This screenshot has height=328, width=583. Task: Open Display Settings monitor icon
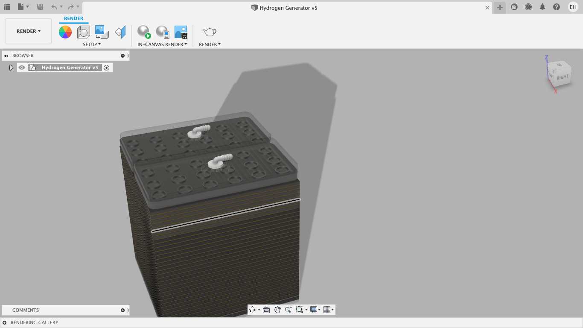click(x=314, y=310)
